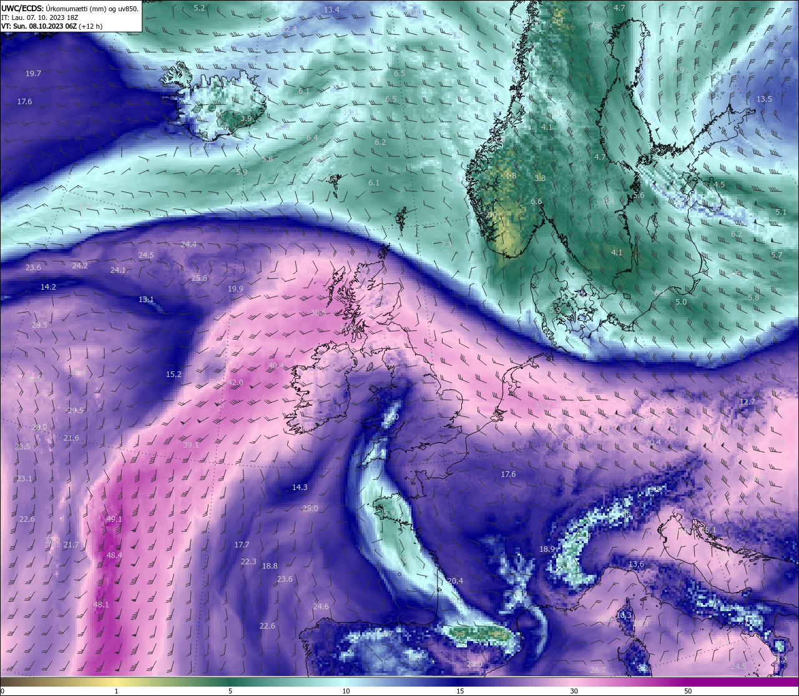Click the 50 label on the color scale
Image resolution: width=799 pixels, height=696 pixels.
point(688,691)
